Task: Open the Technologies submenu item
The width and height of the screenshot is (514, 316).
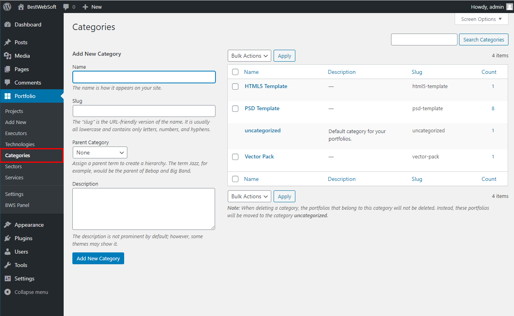Action: [x=20, y=144]
